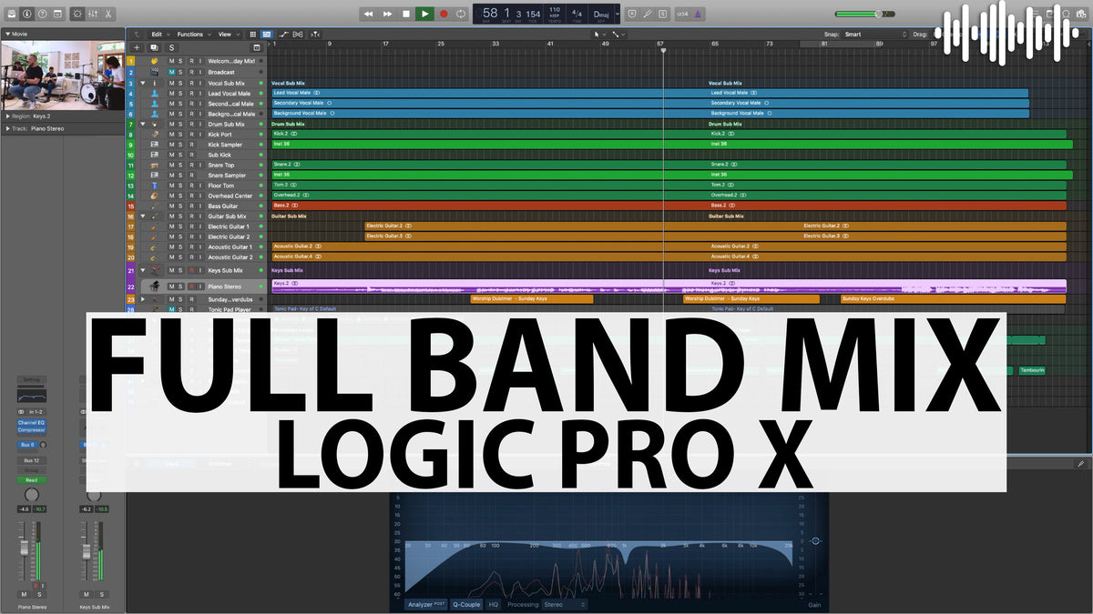Click Q-Couple in the EQ plugin
The image size is (1093, 614).
click(x=467, y=603)
